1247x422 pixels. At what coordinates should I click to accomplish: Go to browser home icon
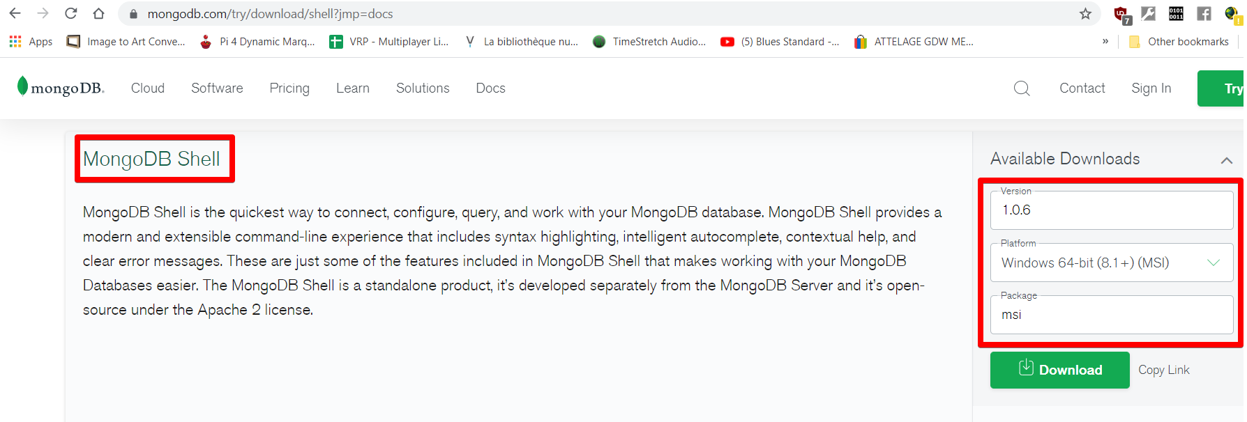(x=98, y=13)
